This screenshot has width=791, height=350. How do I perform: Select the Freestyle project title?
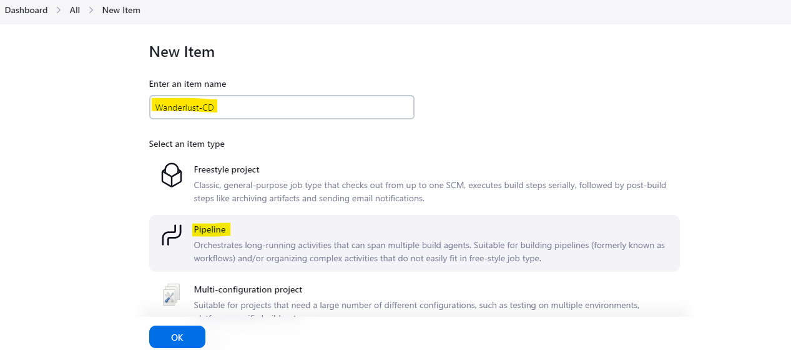tap(227, 169)
